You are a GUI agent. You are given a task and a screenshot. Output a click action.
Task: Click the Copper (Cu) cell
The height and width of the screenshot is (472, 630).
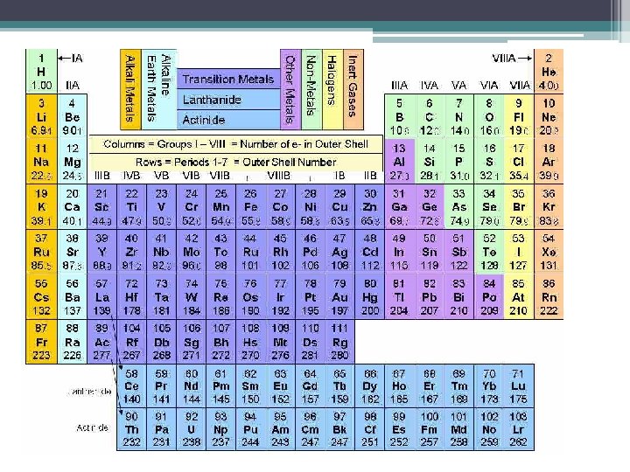point(339,206)
